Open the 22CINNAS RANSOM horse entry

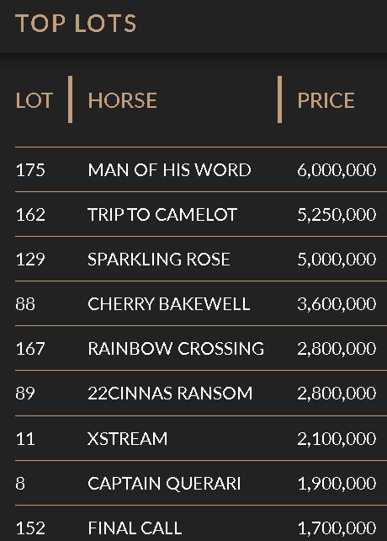[170, 394]
